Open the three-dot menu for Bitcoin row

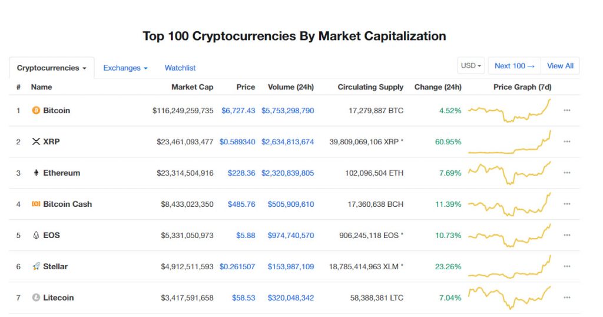pyautogui.click(x=567, y=110)
